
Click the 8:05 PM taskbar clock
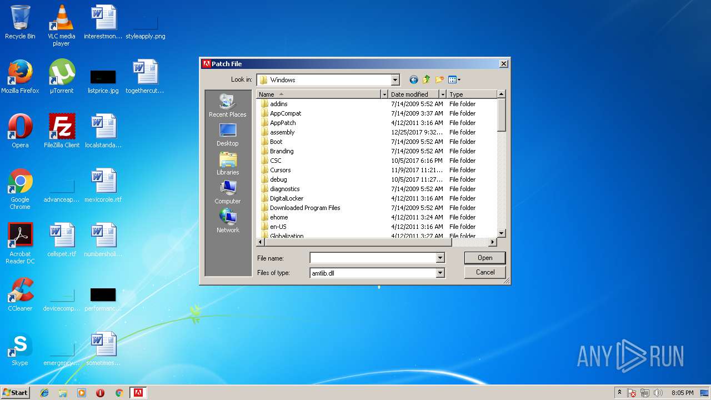[682, 393]
